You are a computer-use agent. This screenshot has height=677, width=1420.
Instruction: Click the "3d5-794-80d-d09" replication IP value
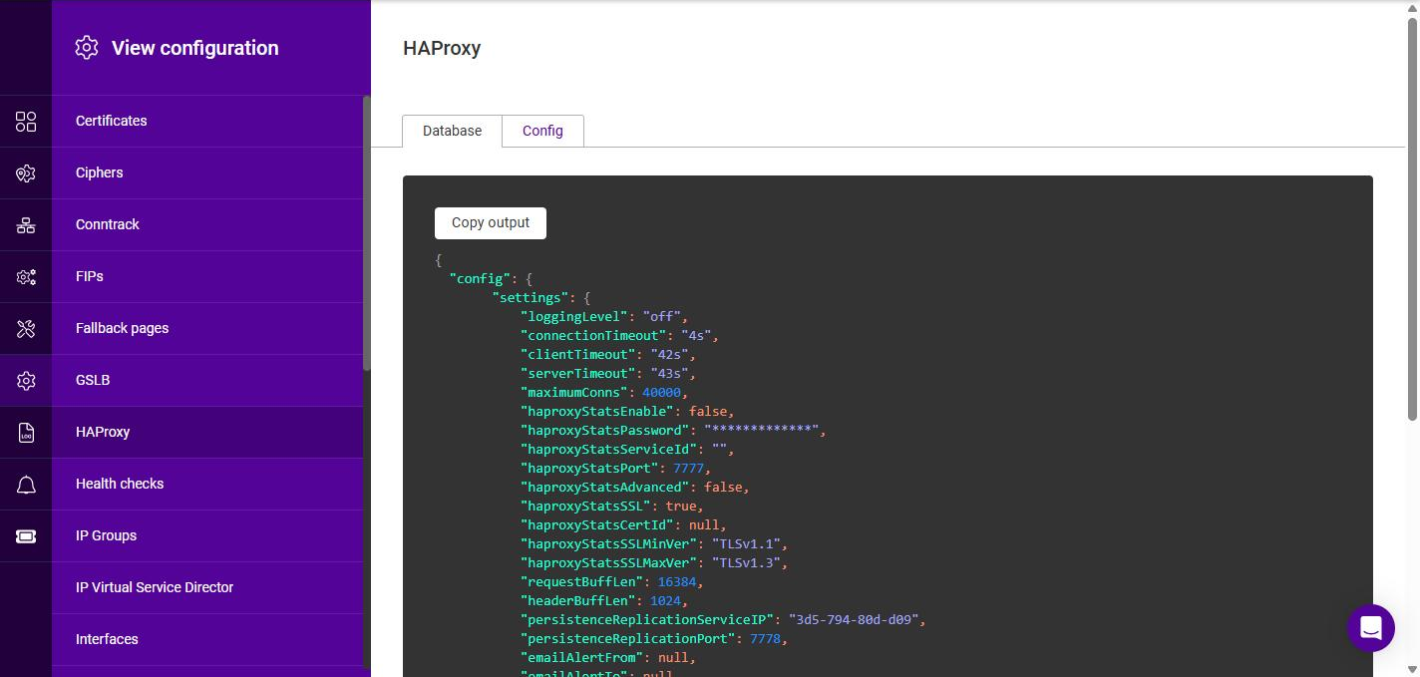click(854, 620)
